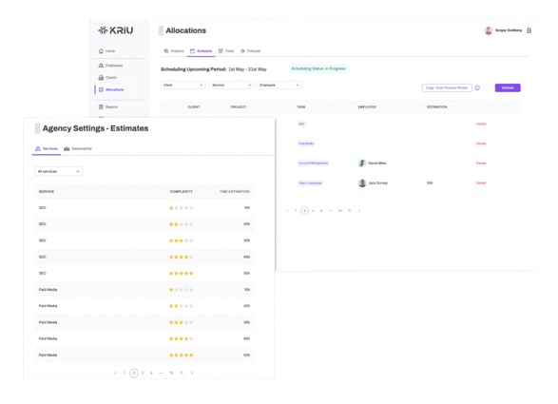
Task: Switch to the Forecast tab
Action: 251,51
